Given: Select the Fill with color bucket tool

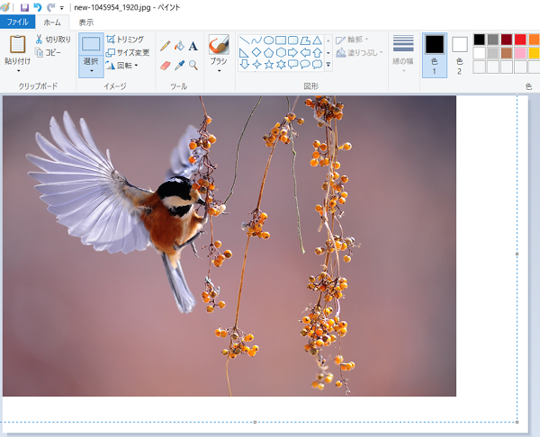Looking at the screenshot, I should click(x=179, y=46).
